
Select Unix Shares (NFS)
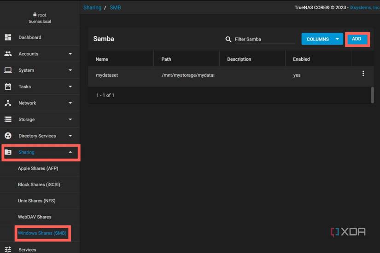click(x=36, y=201)
